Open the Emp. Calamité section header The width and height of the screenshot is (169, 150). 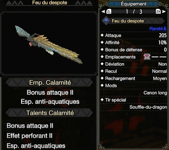[x=50, y=82]
